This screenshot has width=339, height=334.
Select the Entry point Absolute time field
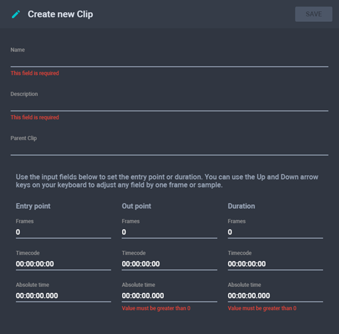(63, 296)
